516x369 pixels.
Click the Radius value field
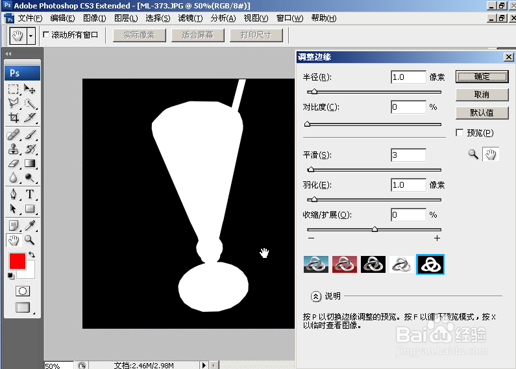pos(408,77)
